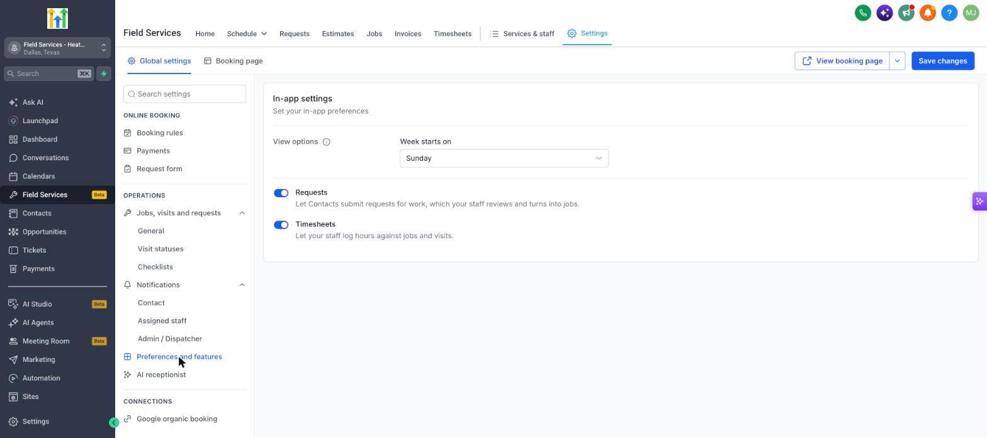Select the Global settings tab
This screenshot has width=987, height=438.
[159, 61]
